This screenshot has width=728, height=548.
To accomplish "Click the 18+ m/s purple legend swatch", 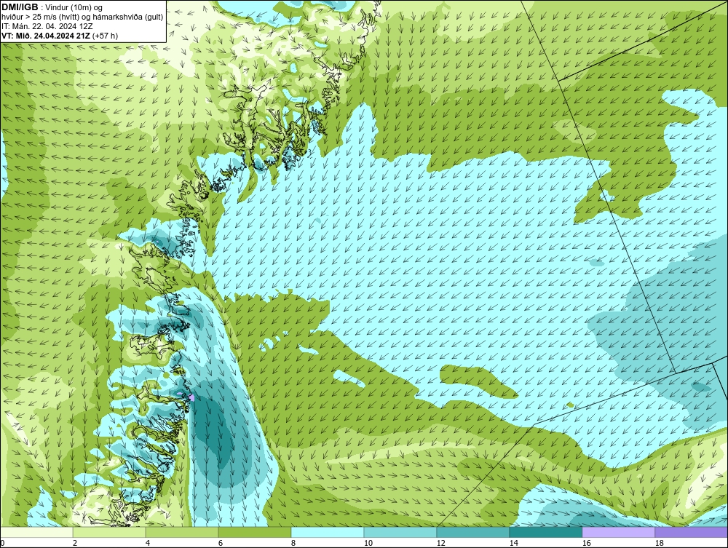I will 692,532.
